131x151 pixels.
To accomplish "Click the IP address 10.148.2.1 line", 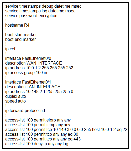I will pos(39,92).
